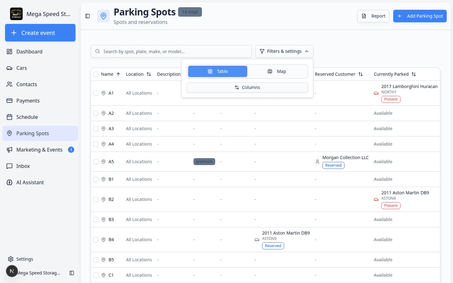453x283 pixels.
Task: Click Report button
Action: pos(373,16)
